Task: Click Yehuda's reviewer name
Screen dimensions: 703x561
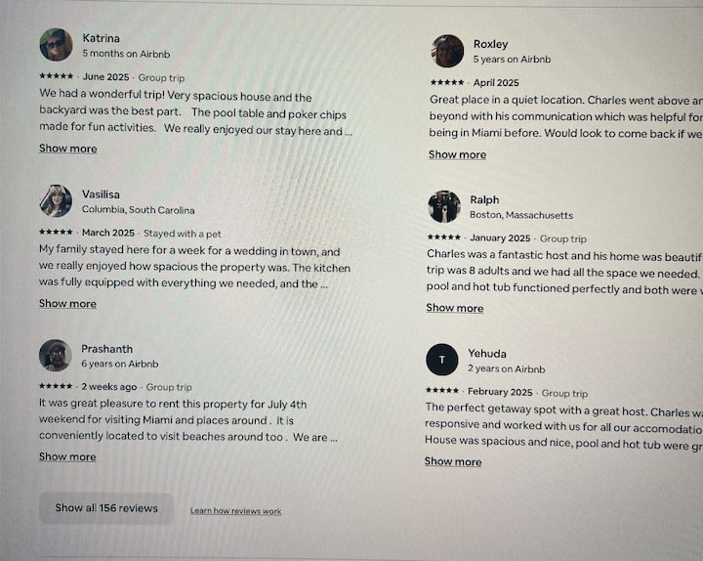Action: click(487, 354)
